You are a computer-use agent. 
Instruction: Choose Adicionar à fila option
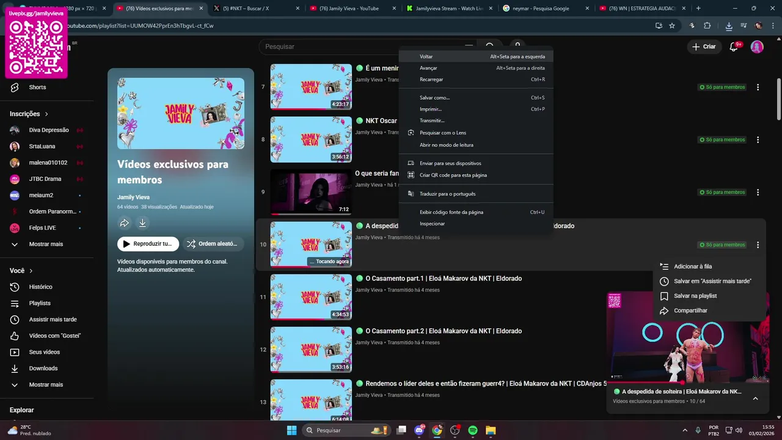[x=709, y=266]
